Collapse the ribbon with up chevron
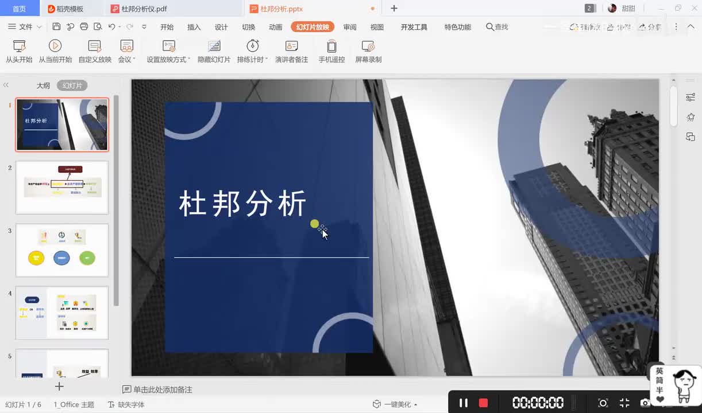 [692, 27]
